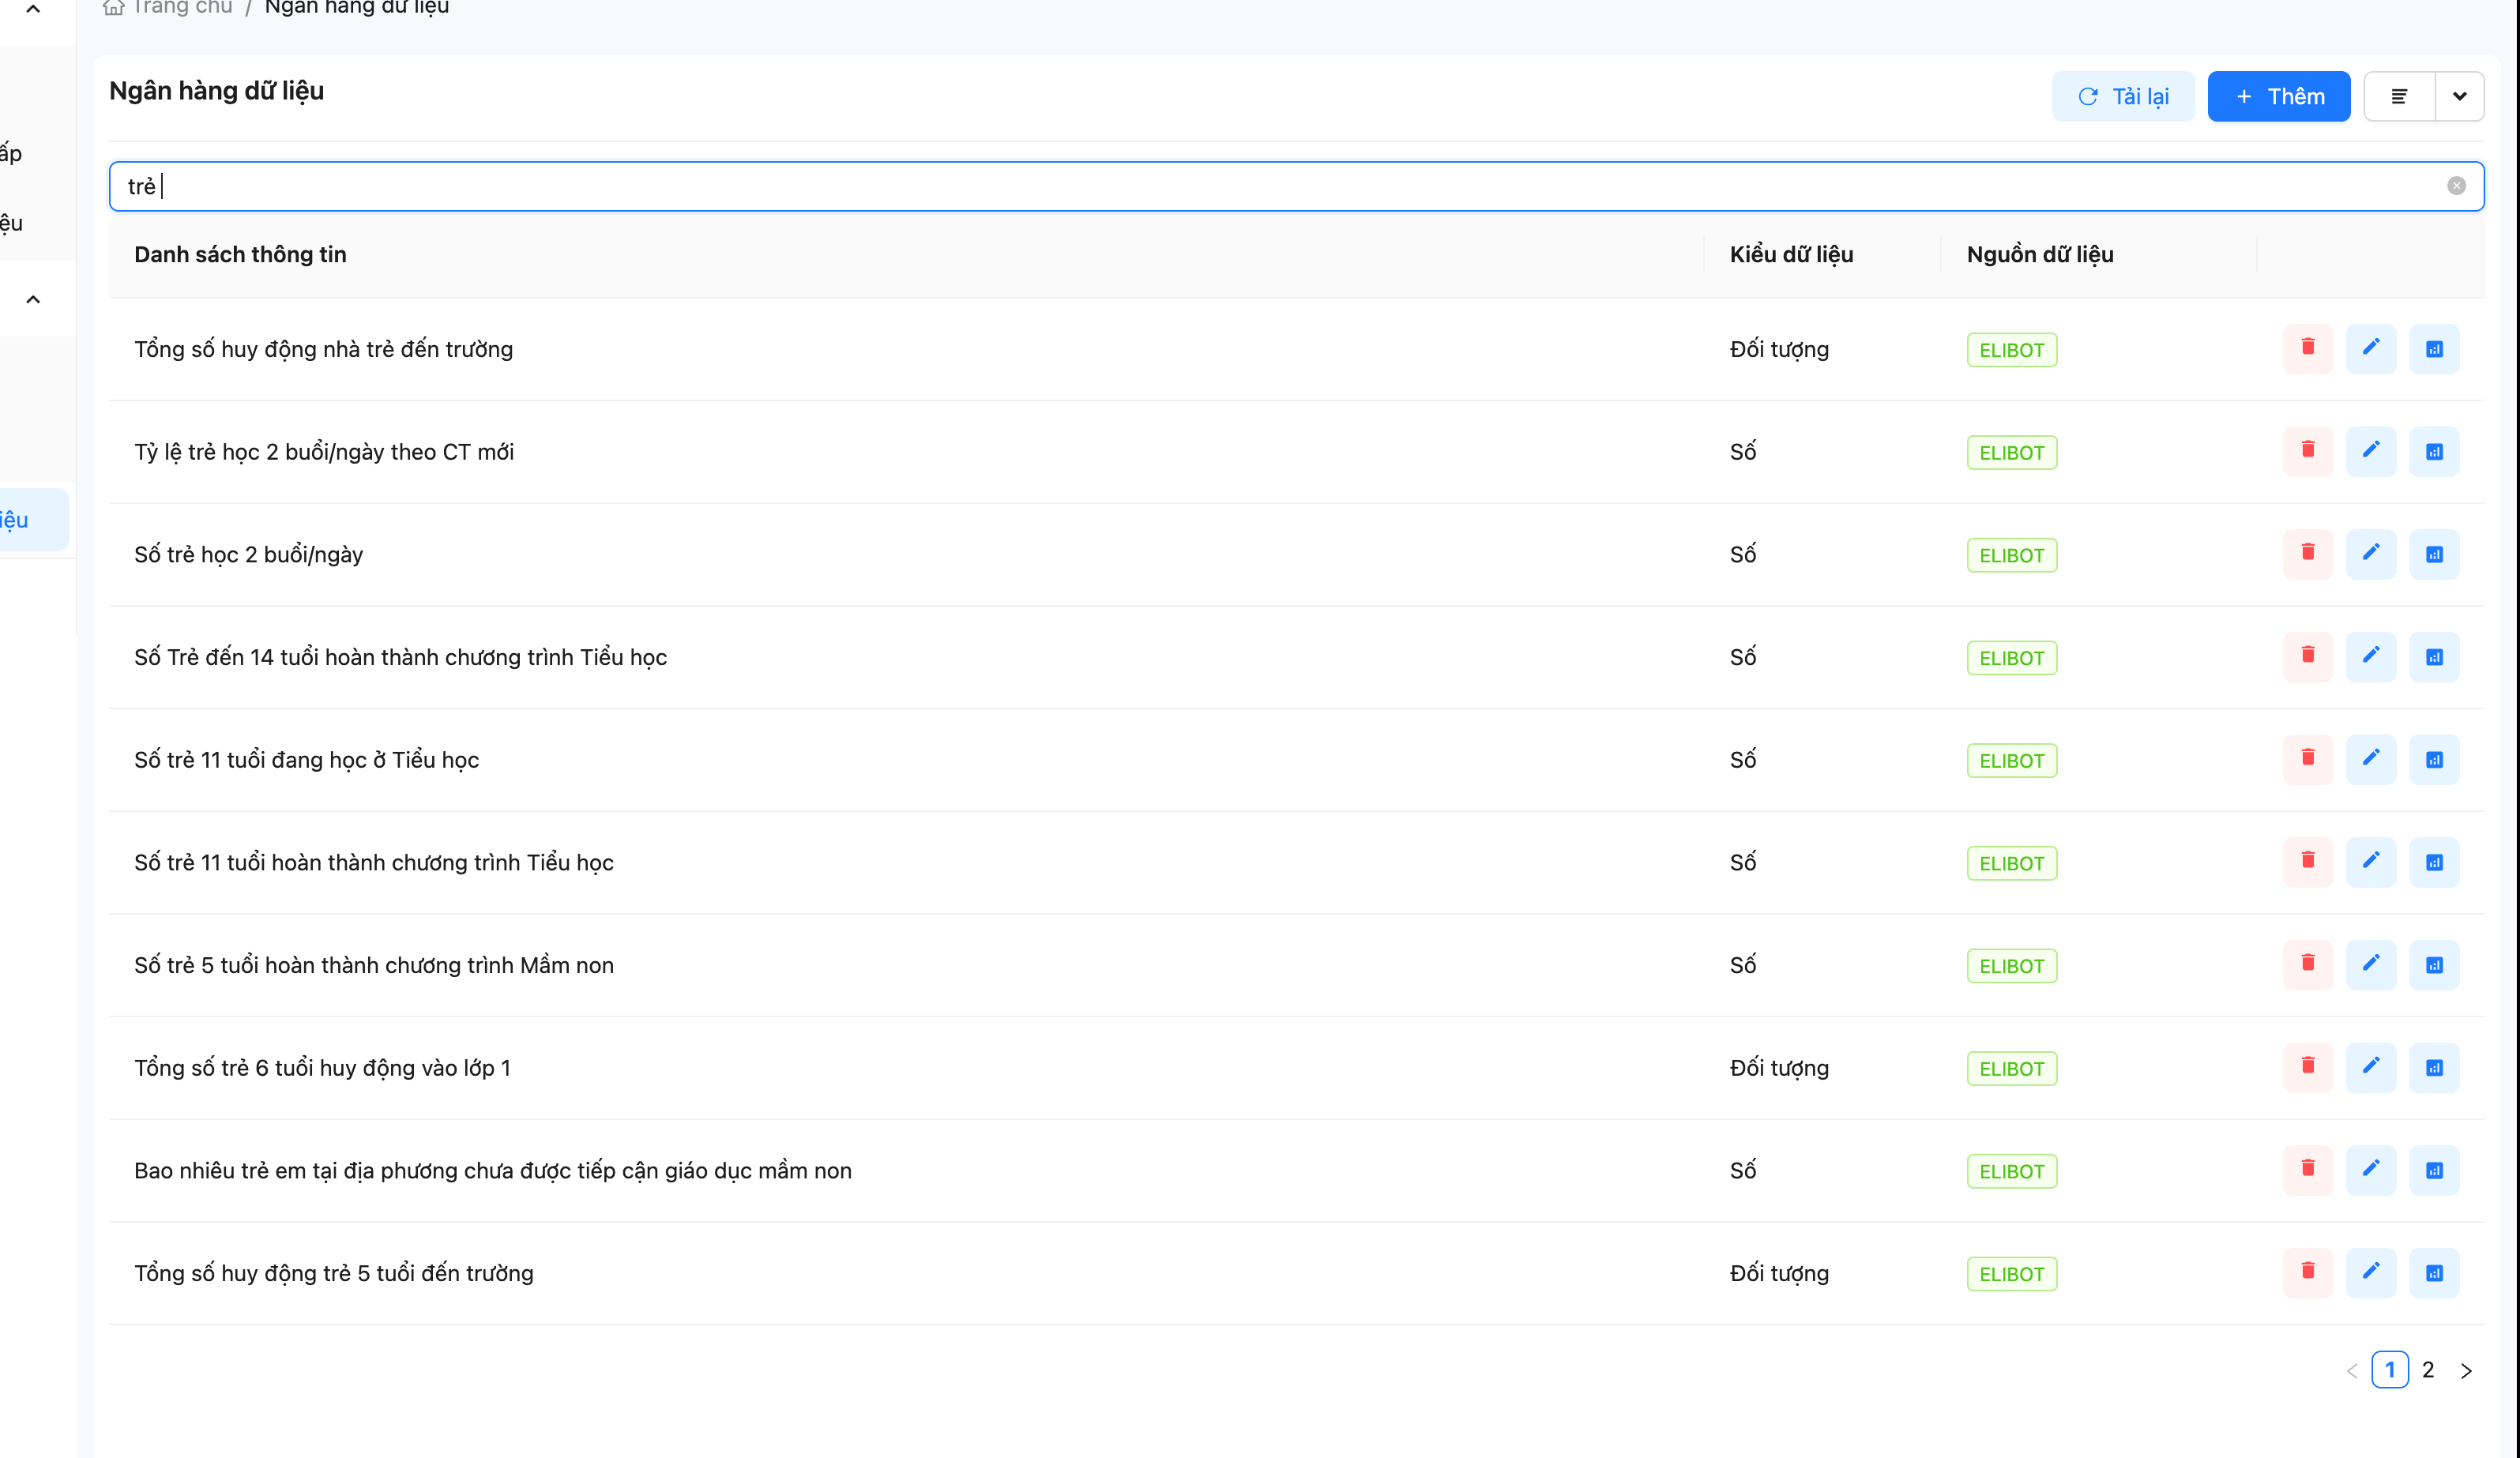The image size is (2520, 1458).
Task: Open chart for 'Tổng số huy động trẻ 5 tuổi'
Action: coord(2433,1272)
